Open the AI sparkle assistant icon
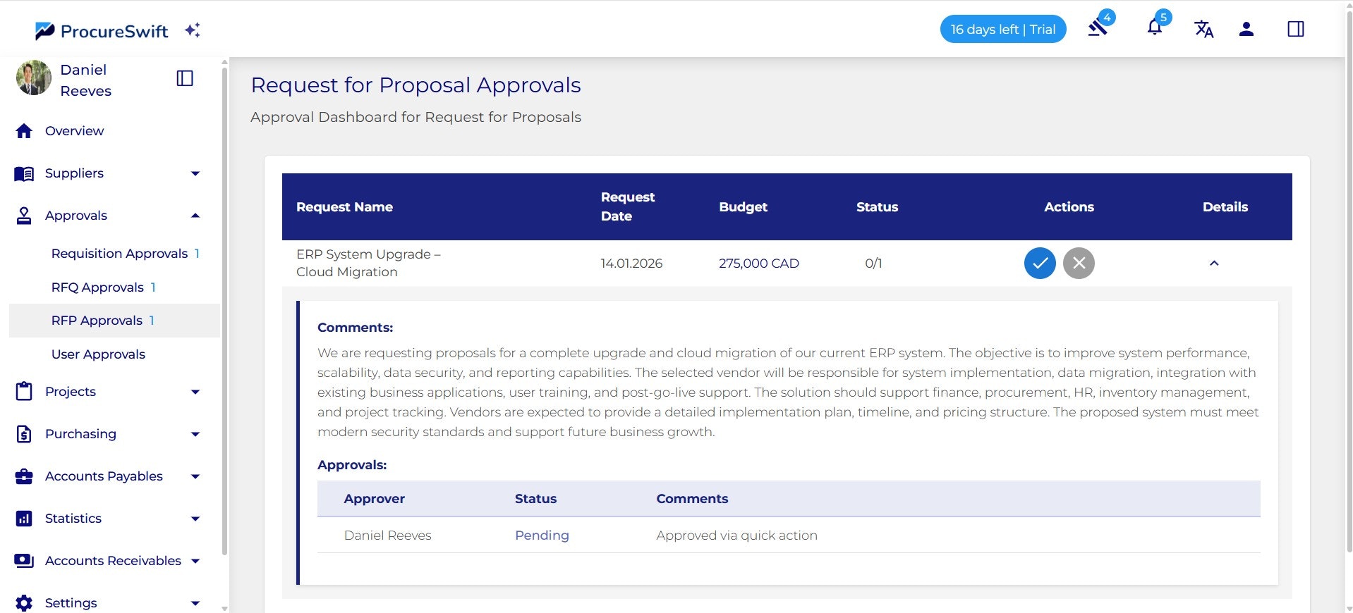 click(192, 30)
